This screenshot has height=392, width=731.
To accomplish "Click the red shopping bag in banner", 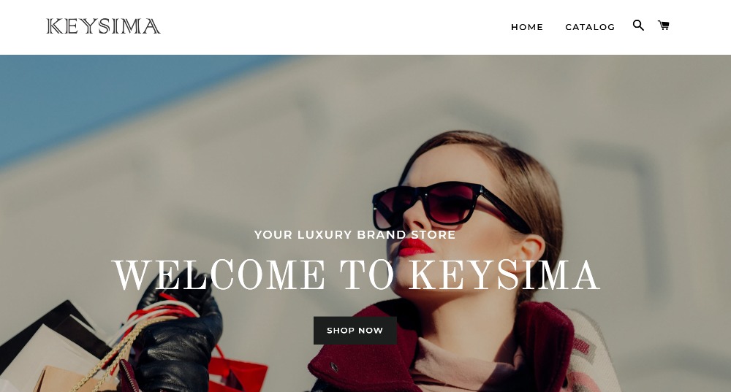I will (x=237, y=372).
